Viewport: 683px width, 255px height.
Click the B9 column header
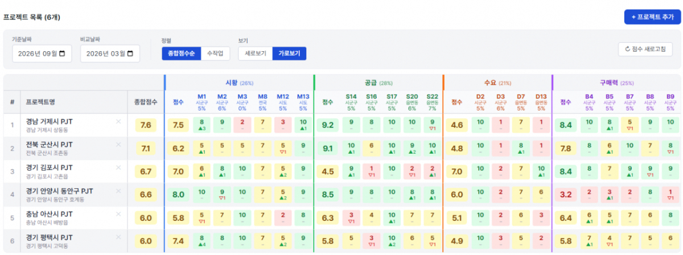coord(670,102)
